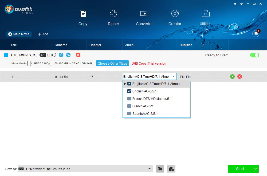Click the Main Movie tag
The width and height of the screenshot is (267, 176).
[19, 63]
